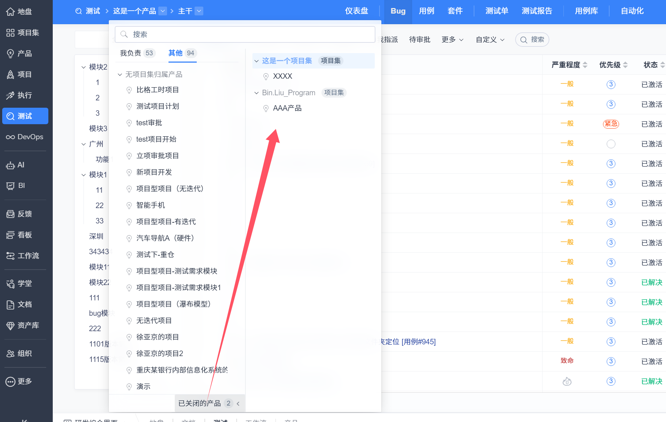
Task: Open the 用例 tab
Action: coord(426,11)
